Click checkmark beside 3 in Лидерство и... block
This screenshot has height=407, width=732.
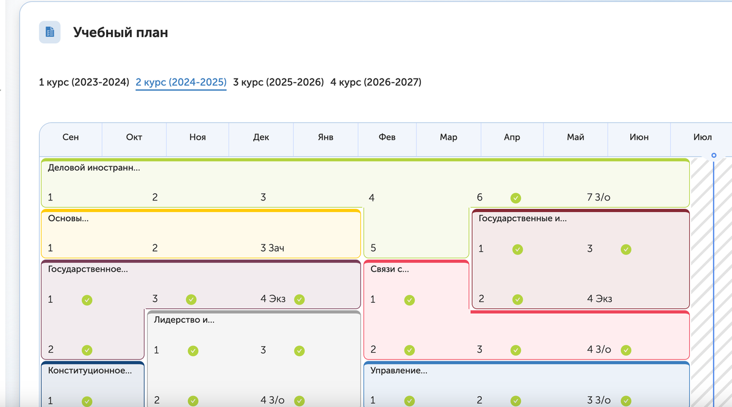tap(299, 350)
